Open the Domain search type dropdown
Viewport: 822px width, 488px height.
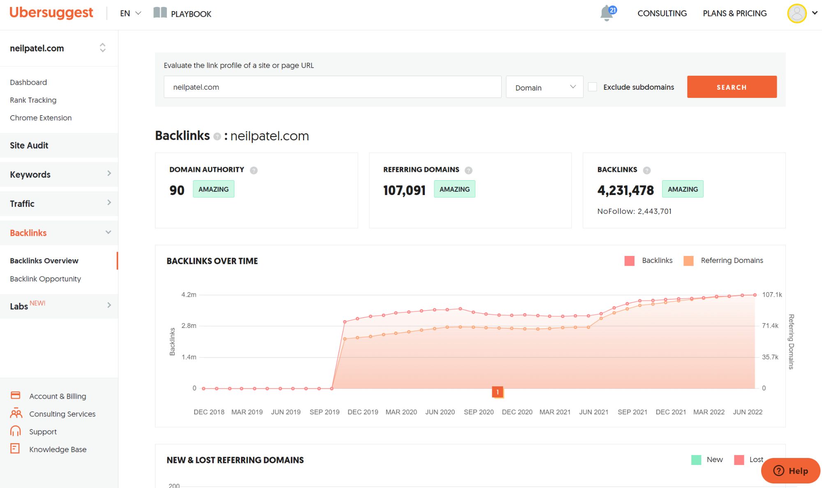544,87
